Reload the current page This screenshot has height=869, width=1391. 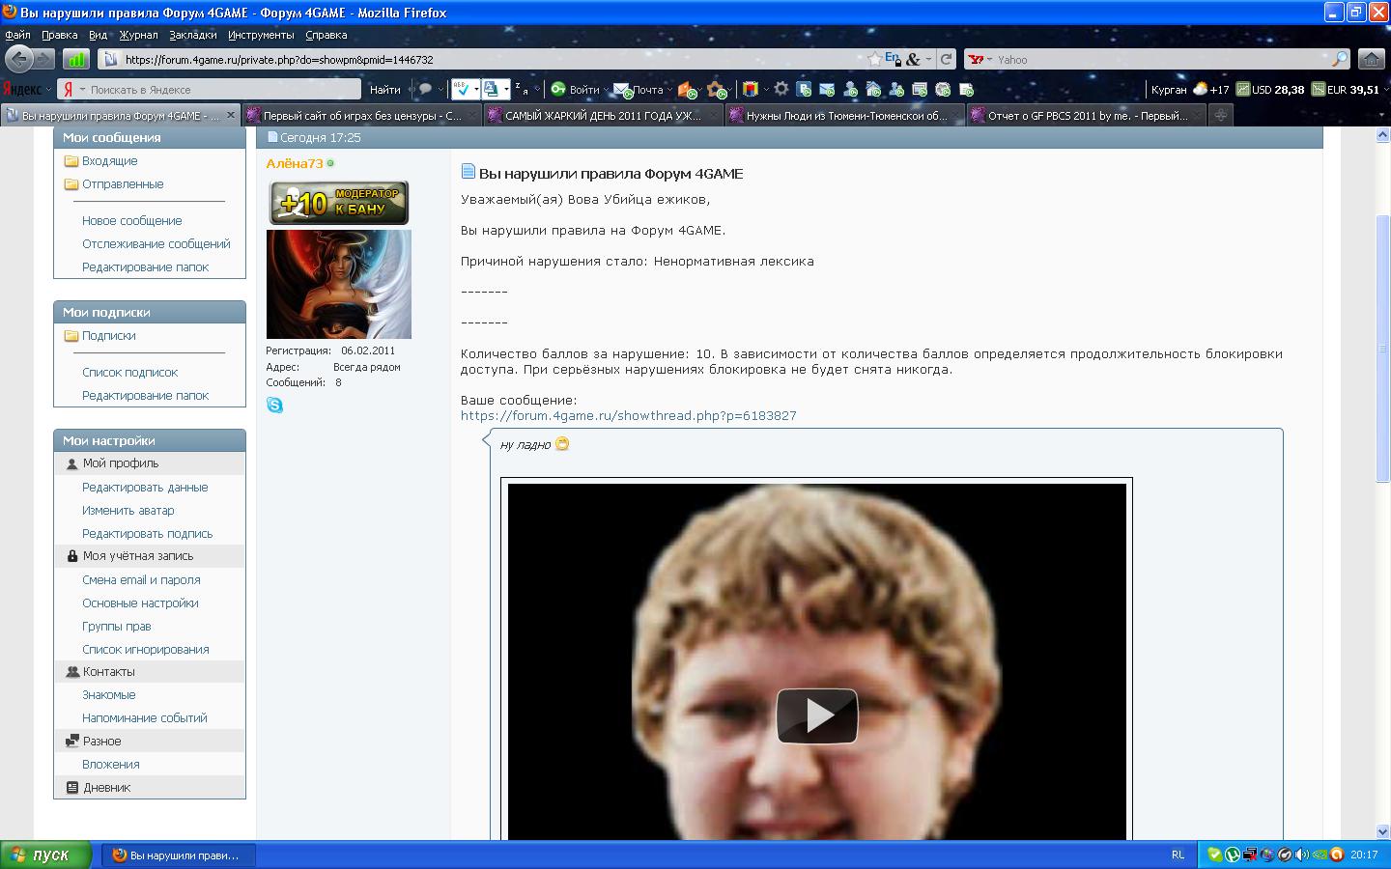[x=947, y=59]
